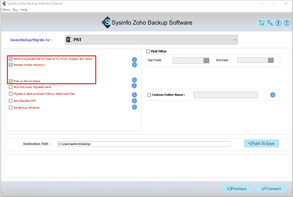Expand the Saves/Backup/Migrate As PST dropdown
This screenshot has width=293, height=197.
151,40
